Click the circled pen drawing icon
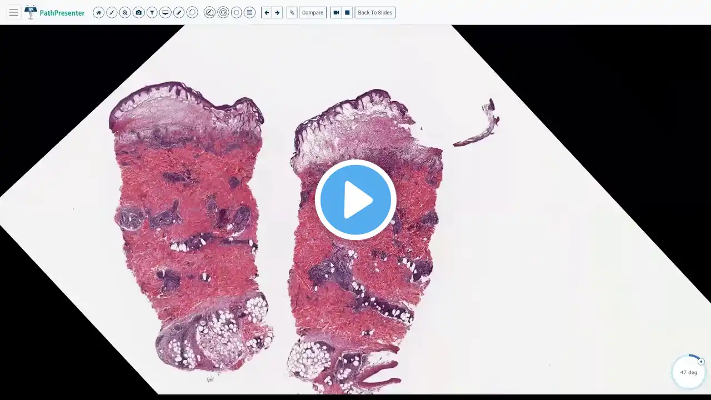711x400 pixels. pyautogui.click(x=209, y=12)
